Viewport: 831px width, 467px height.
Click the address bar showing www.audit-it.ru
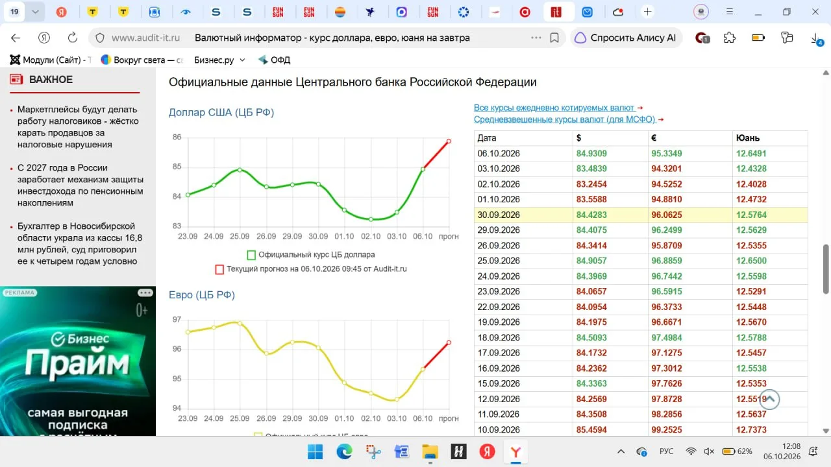325,38
